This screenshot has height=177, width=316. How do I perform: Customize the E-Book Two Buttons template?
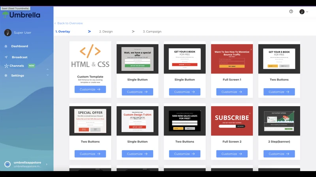point(279,92)
